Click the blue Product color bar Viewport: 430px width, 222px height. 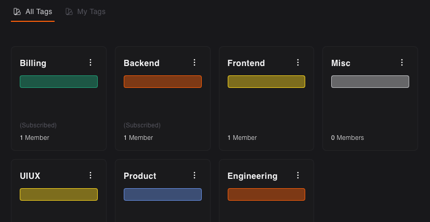pos(163,194)
